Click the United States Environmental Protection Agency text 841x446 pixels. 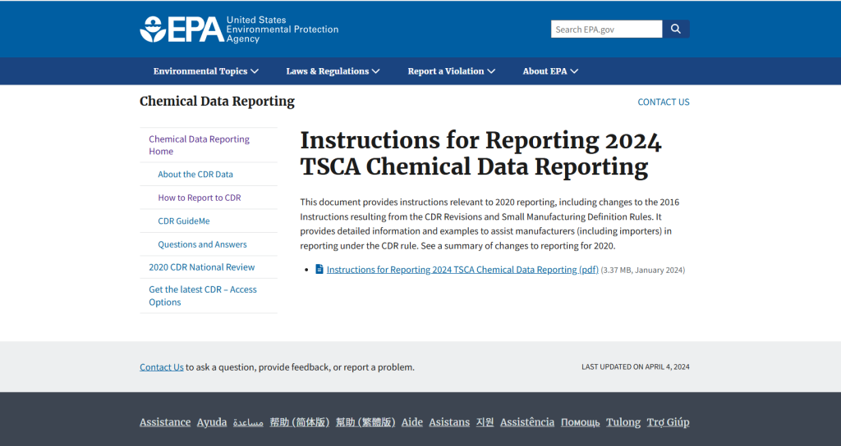point(283,29)
